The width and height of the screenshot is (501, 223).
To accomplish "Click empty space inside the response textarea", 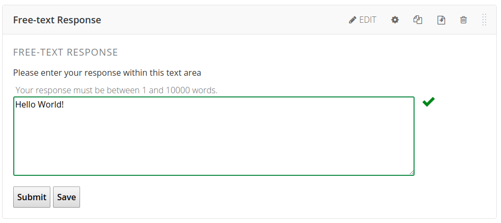I will (x=212, y=143).
